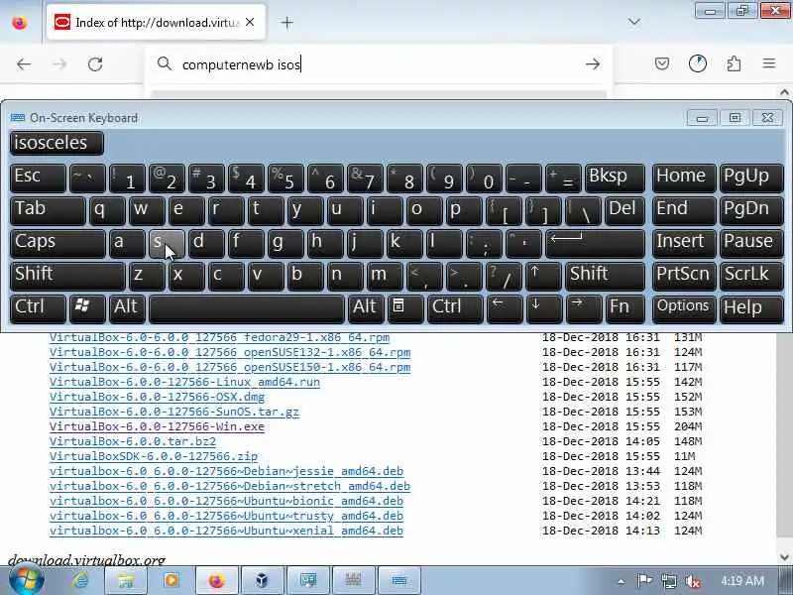Open the Firefox hamburger menu
Image resolution: width=793 pixels, height=595 pixels.
769,63
